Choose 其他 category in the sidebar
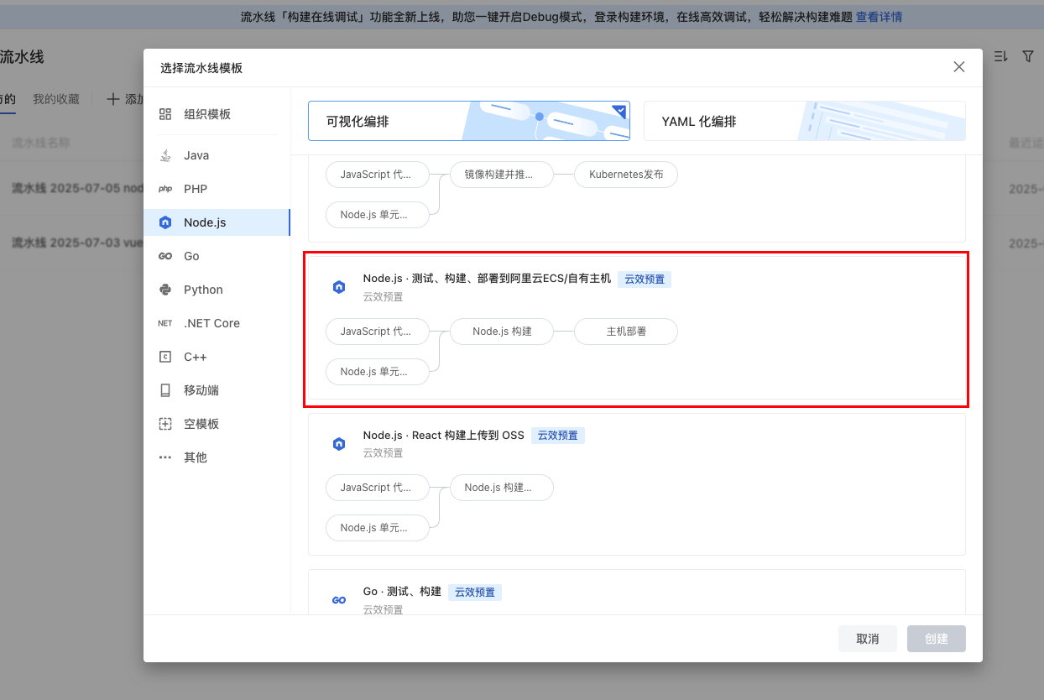Image resolution: width=1044 pixels, height=700 pixels. point(196,457)
